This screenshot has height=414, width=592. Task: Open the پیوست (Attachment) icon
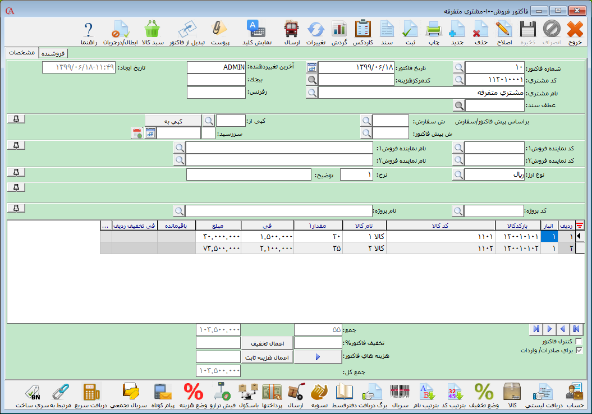[219, 32]
